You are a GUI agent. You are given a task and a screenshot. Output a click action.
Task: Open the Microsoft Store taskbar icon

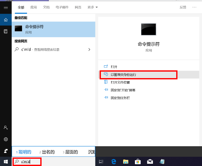tap(138, 161)
